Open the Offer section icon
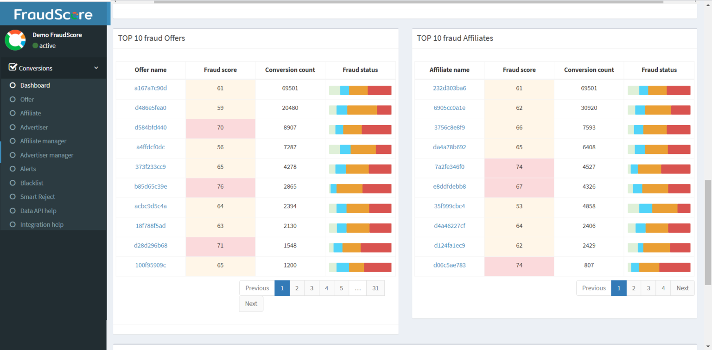Screen dimensions: 712x350 [x=13, y=99]
